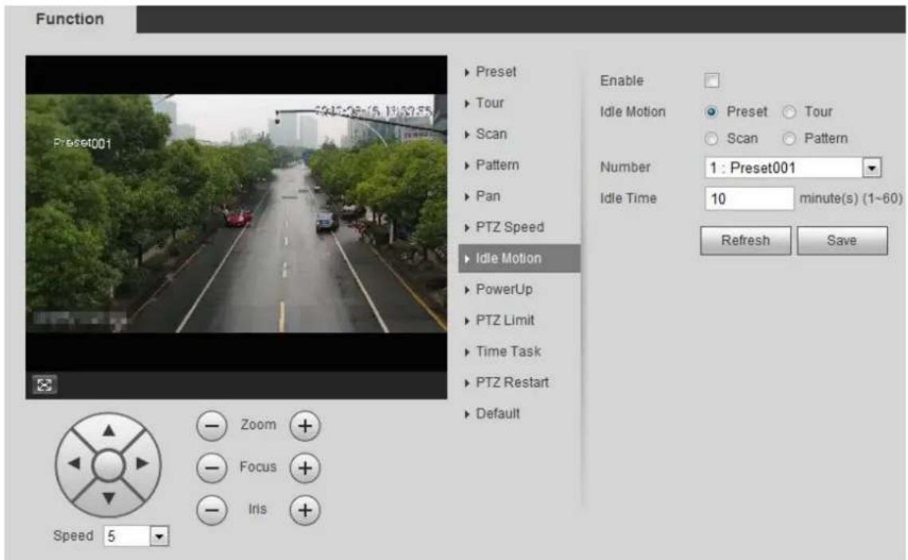
Task: Decrease Focus with minus button
Action: (x=212, y=468)
